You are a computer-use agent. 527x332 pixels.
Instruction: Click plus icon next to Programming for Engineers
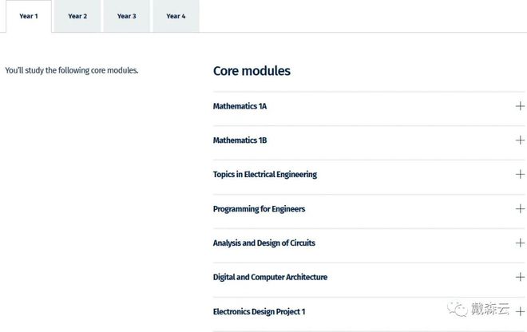coord(520,208)
